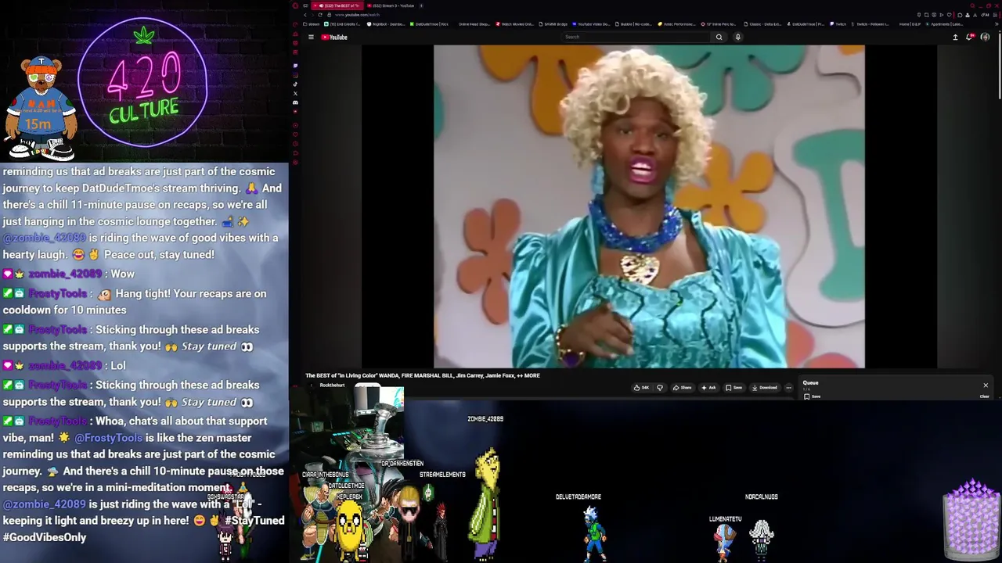The image size is (1002, 563).
Task: Open TikTok from the browser sidebar
Action: [295, 84]
